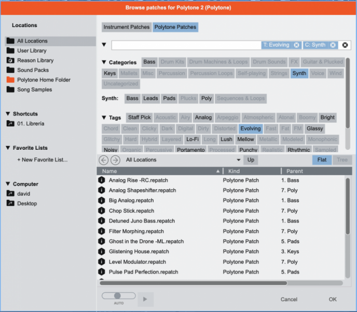The width and height of the screenshot is (357, 312).
Task: Collapse the Shortcuts section
Action: (x=8, y=114)
